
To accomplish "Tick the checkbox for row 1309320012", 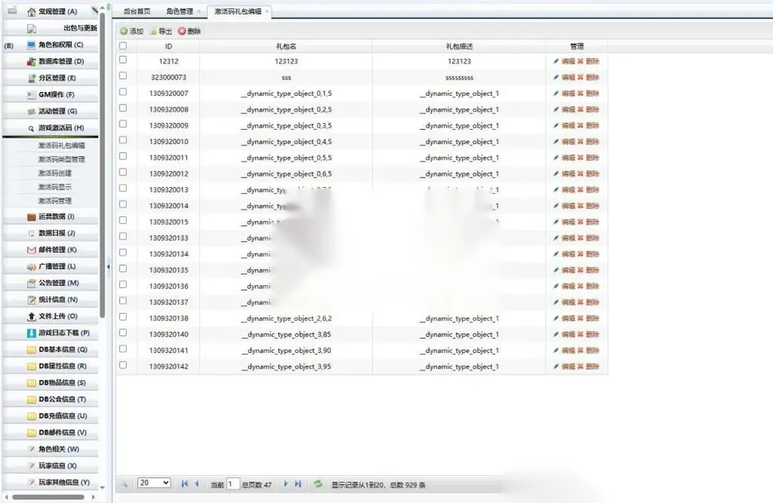I will point(123,172).
